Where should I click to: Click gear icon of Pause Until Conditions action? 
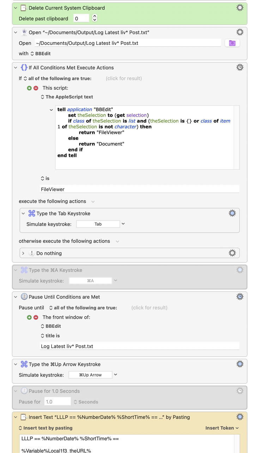(240, 297)
